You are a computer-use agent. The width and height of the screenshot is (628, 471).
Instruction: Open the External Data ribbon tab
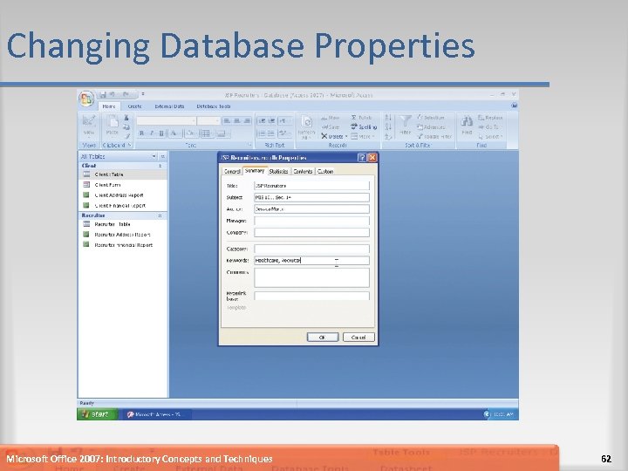click(x=169, y=106)
